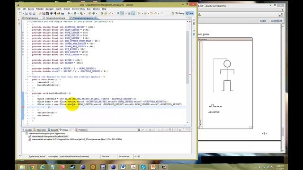Open the Next Annotation dropdown arrow

143,14
